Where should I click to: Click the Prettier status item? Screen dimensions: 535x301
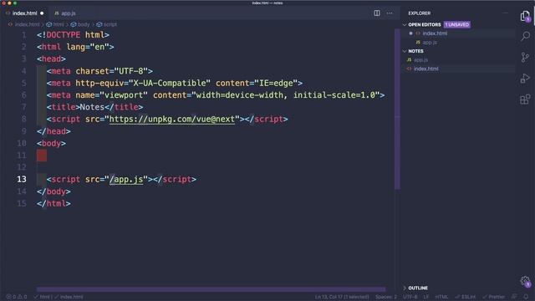pyautogui.click(x=494, y=297)
